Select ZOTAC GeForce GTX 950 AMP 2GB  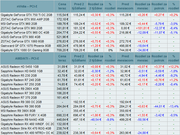tap(25, 19)
